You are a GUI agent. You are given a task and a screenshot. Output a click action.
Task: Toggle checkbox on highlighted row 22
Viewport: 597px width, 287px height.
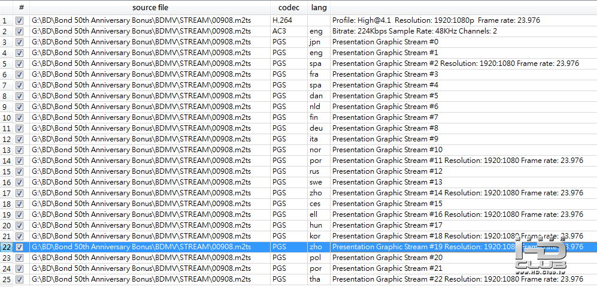(x=20, y=247)
